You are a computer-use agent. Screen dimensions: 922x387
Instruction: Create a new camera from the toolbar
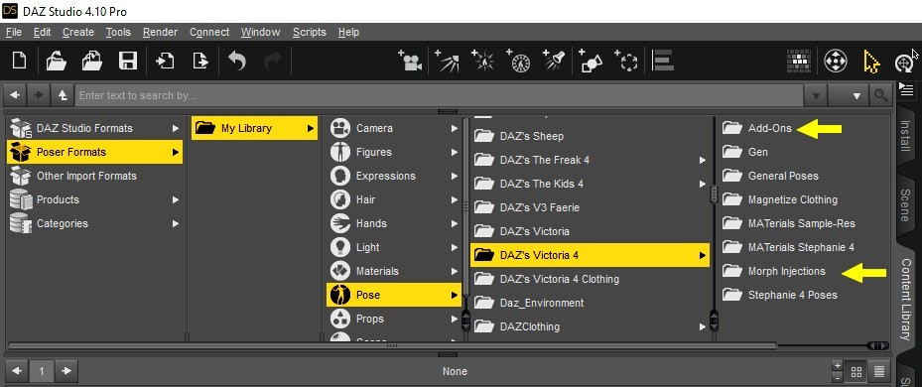pos(410,61)
